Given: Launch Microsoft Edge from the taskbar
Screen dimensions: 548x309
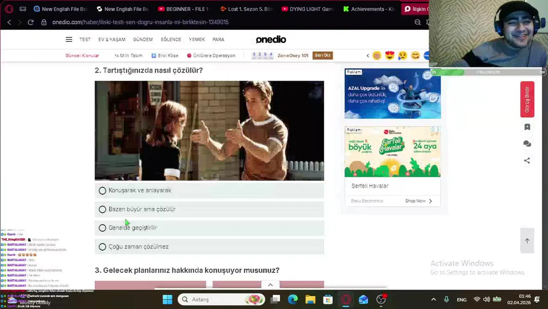Looking at the screenshot, I should [293, 299].
